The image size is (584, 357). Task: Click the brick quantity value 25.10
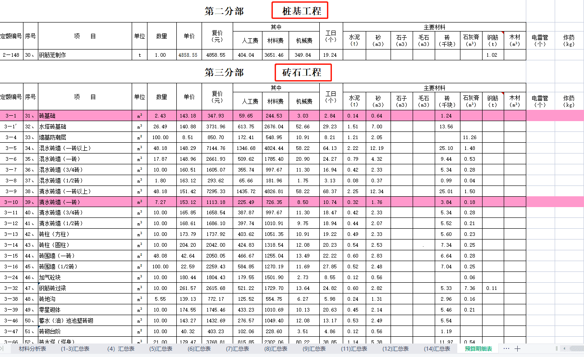pyautogui.click(x=447, y=148)
